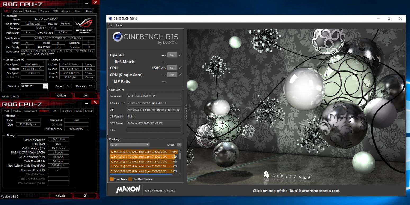410x205 pixels.
Task: Click the AIXSPONZA logo on render image
Action: point(288,176)
